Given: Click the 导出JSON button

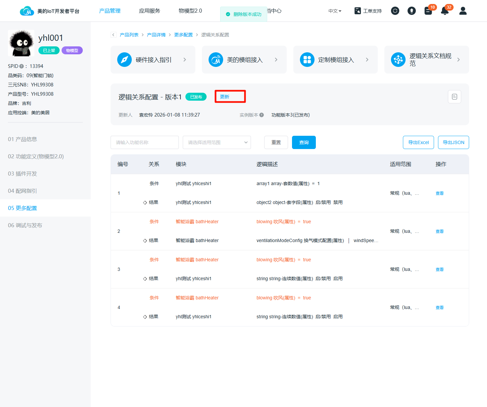Looking at the screenshot, I should click(x=454, y=142).
